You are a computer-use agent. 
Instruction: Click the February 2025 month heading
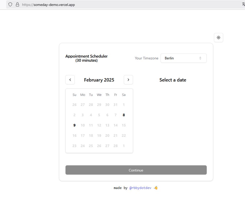(x=99, y=80)
